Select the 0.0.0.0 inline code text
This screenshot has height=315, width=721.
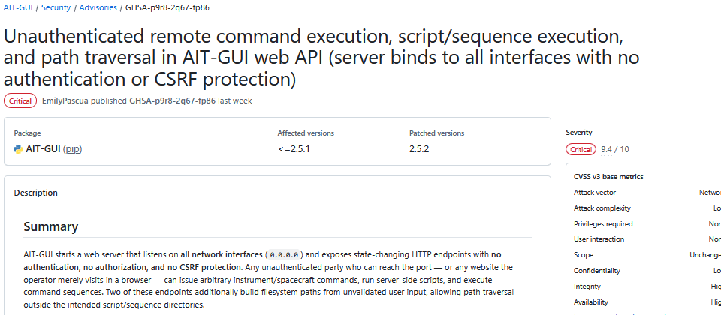(x=284, y=254)
